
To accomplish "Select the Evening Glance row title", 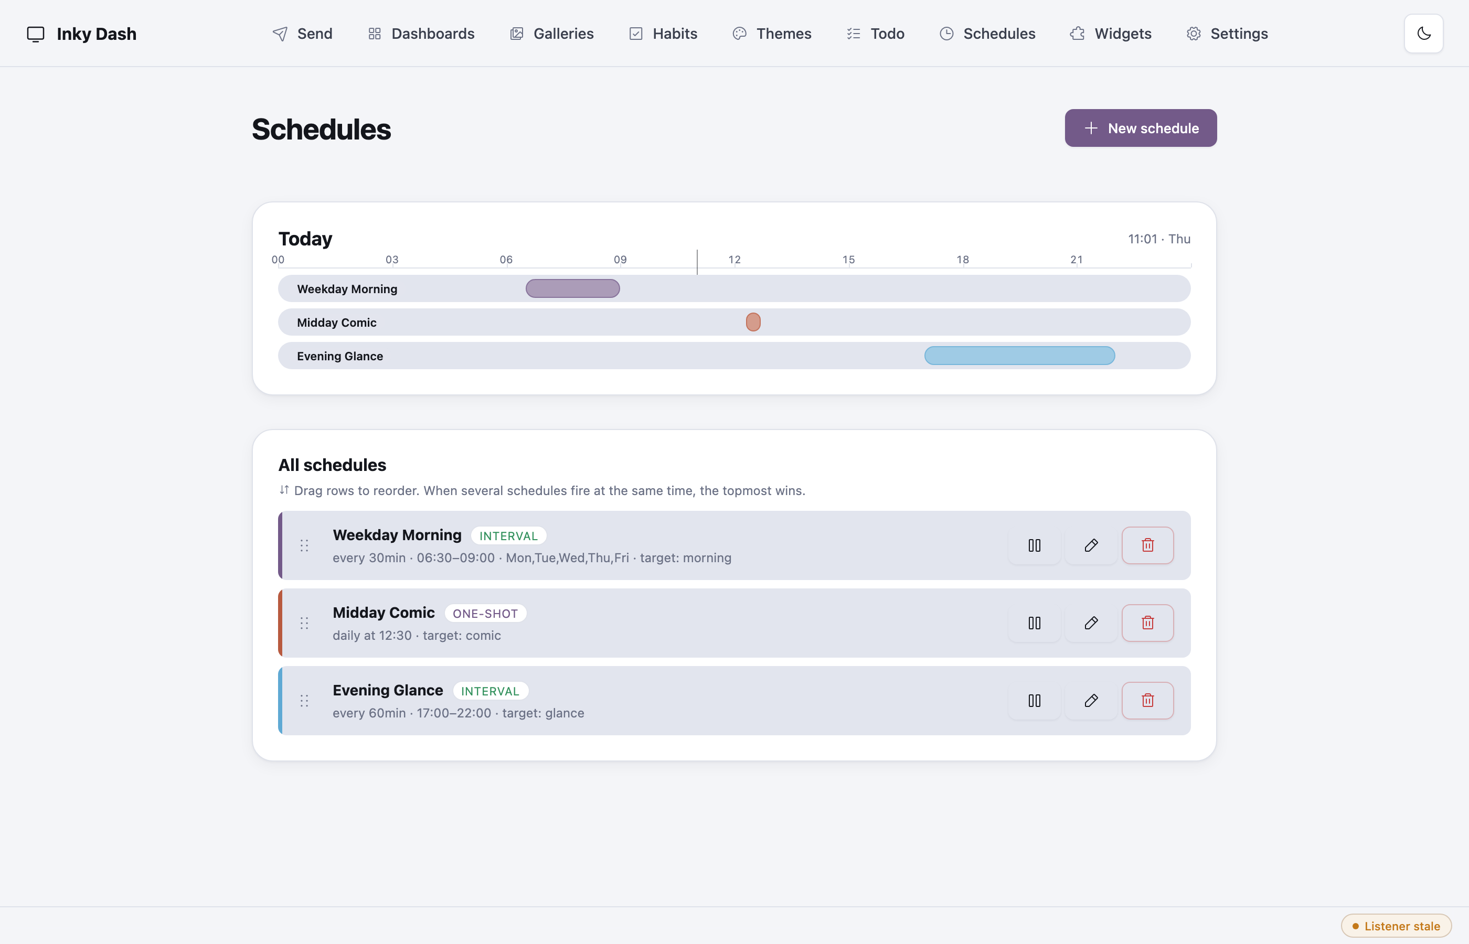I will pyautogui.click(x=388, y=690).
